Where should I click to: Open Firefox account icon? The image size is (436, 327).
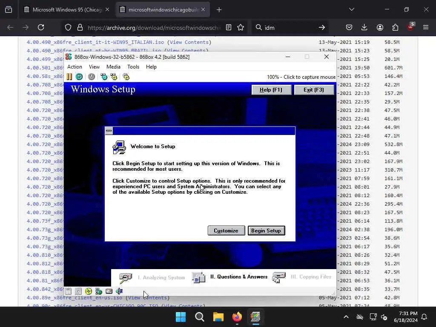coord(380,27)
